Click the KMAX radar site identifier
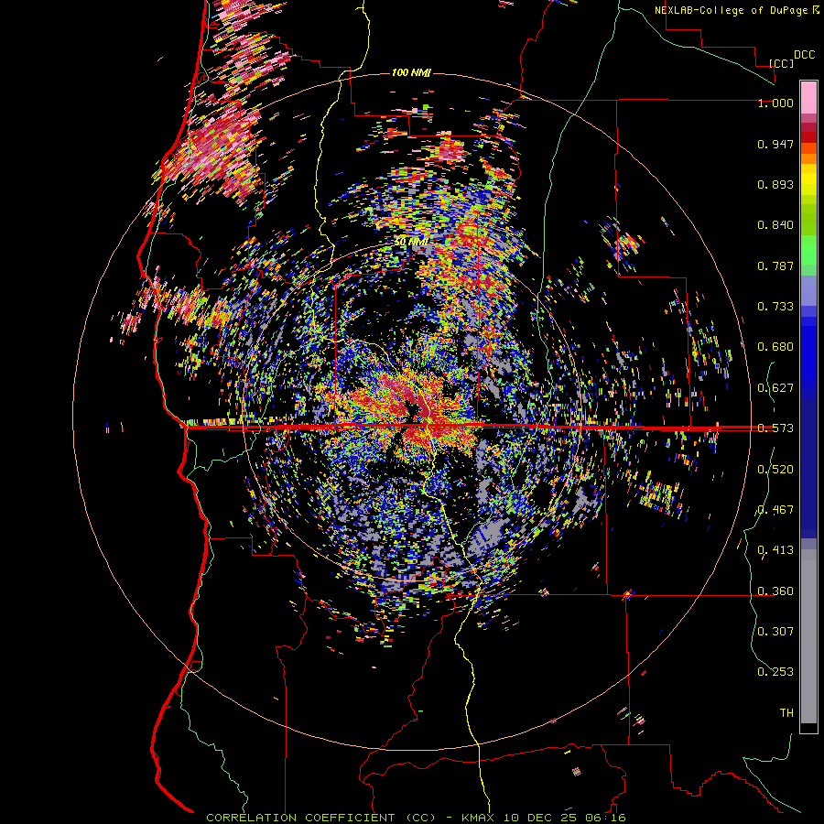 coord(480,818)
